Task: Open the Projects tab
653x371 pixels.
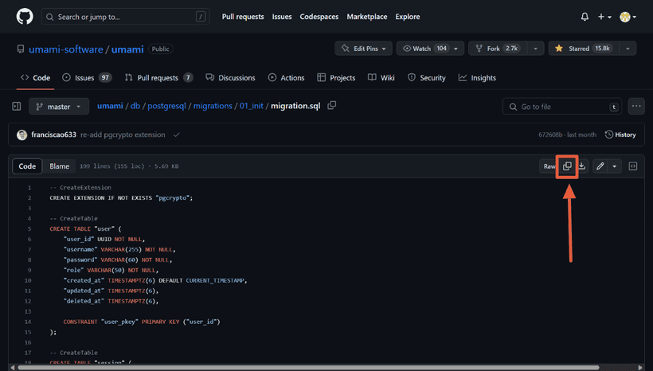Action: pyautogui.click(x=336, y=78)
